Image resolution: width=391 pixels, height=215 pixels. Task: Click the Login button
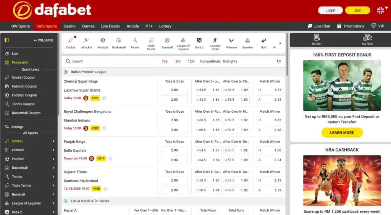coord(330,10)
